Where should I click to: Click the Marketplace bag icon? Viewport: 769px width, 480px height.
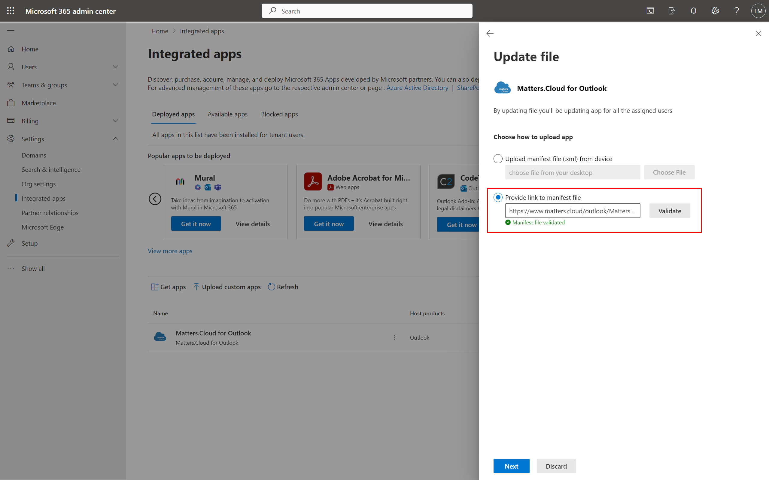11,103
